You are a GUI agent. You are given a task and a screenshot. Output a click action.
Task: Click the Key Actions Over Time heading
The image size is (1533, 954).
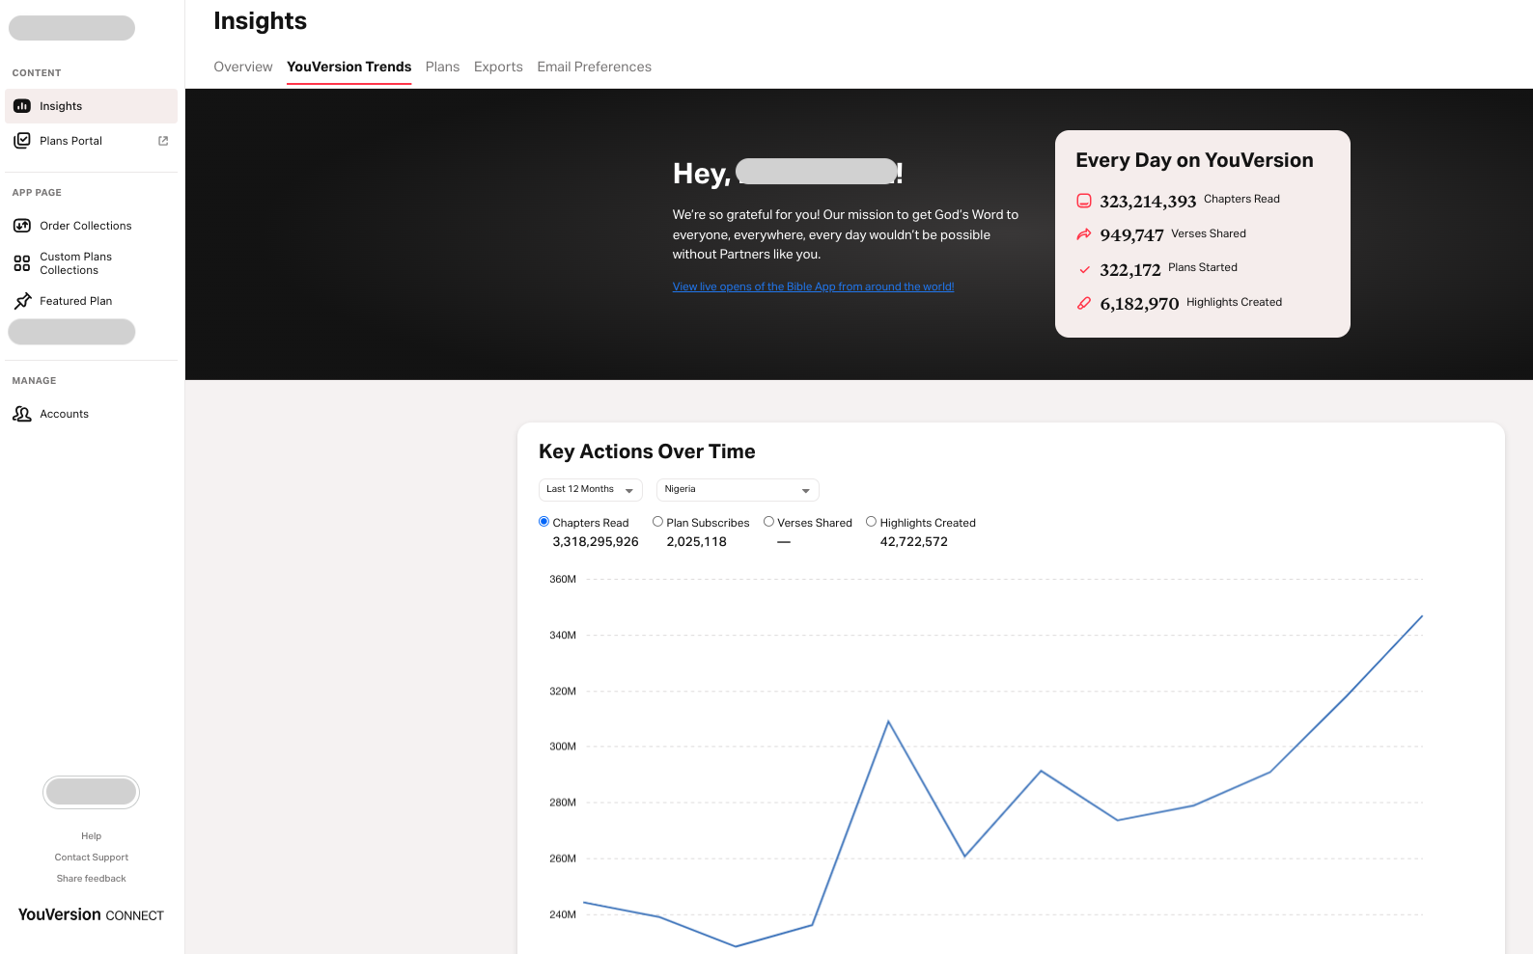(647, 451)
